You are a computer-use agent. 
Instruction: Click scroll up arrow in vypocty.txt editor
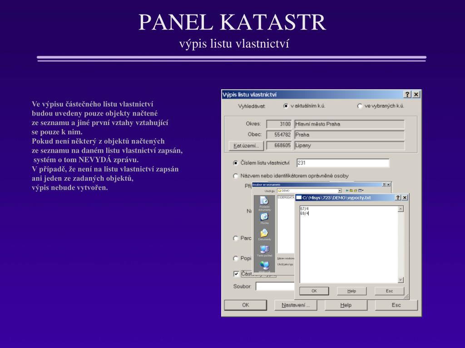(x=401, y=209)
